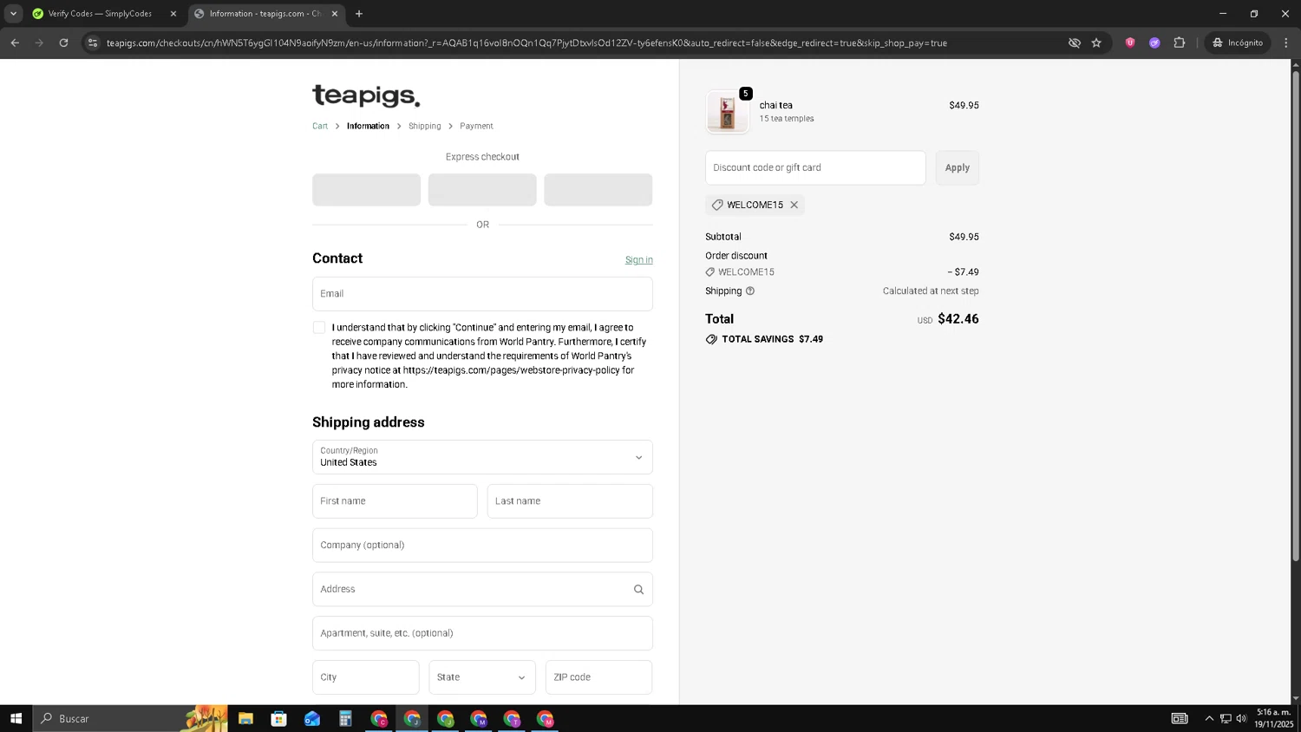Click the Sign in link
The height and width of the screenshot is (732, 1301).
[639, 260]
